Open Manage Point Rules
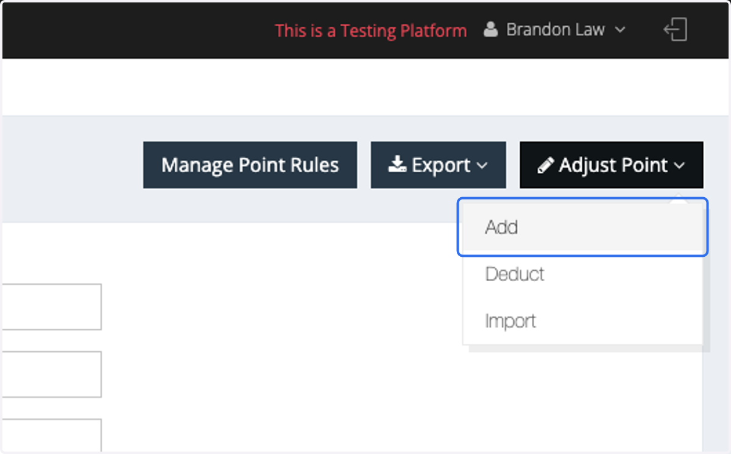The height and width of the screenshot is (454, 731). pos(250,165)
